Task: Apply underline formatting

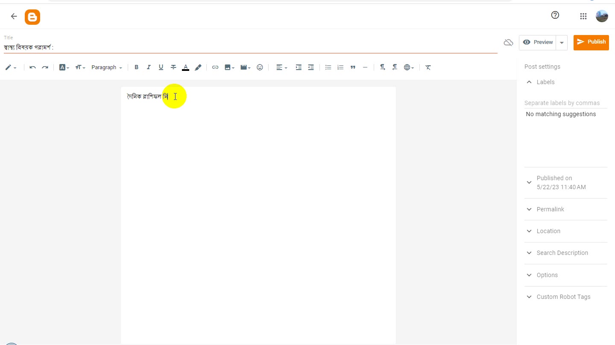Action: click(x=161, y=67)
